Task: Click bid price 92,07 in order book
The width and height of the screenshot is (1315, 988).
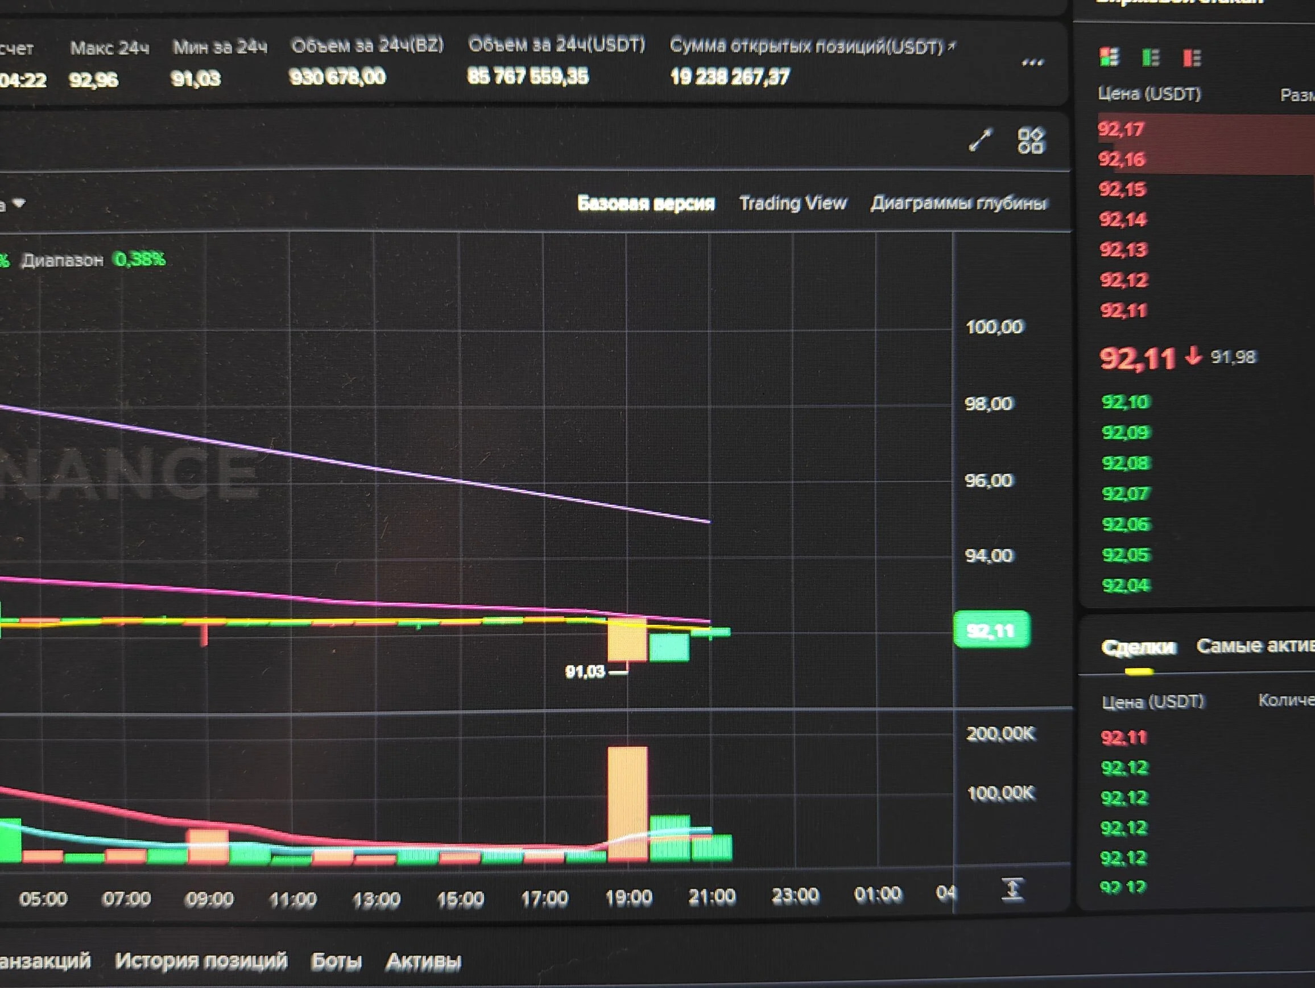Action: click(x=1126, y=493)
